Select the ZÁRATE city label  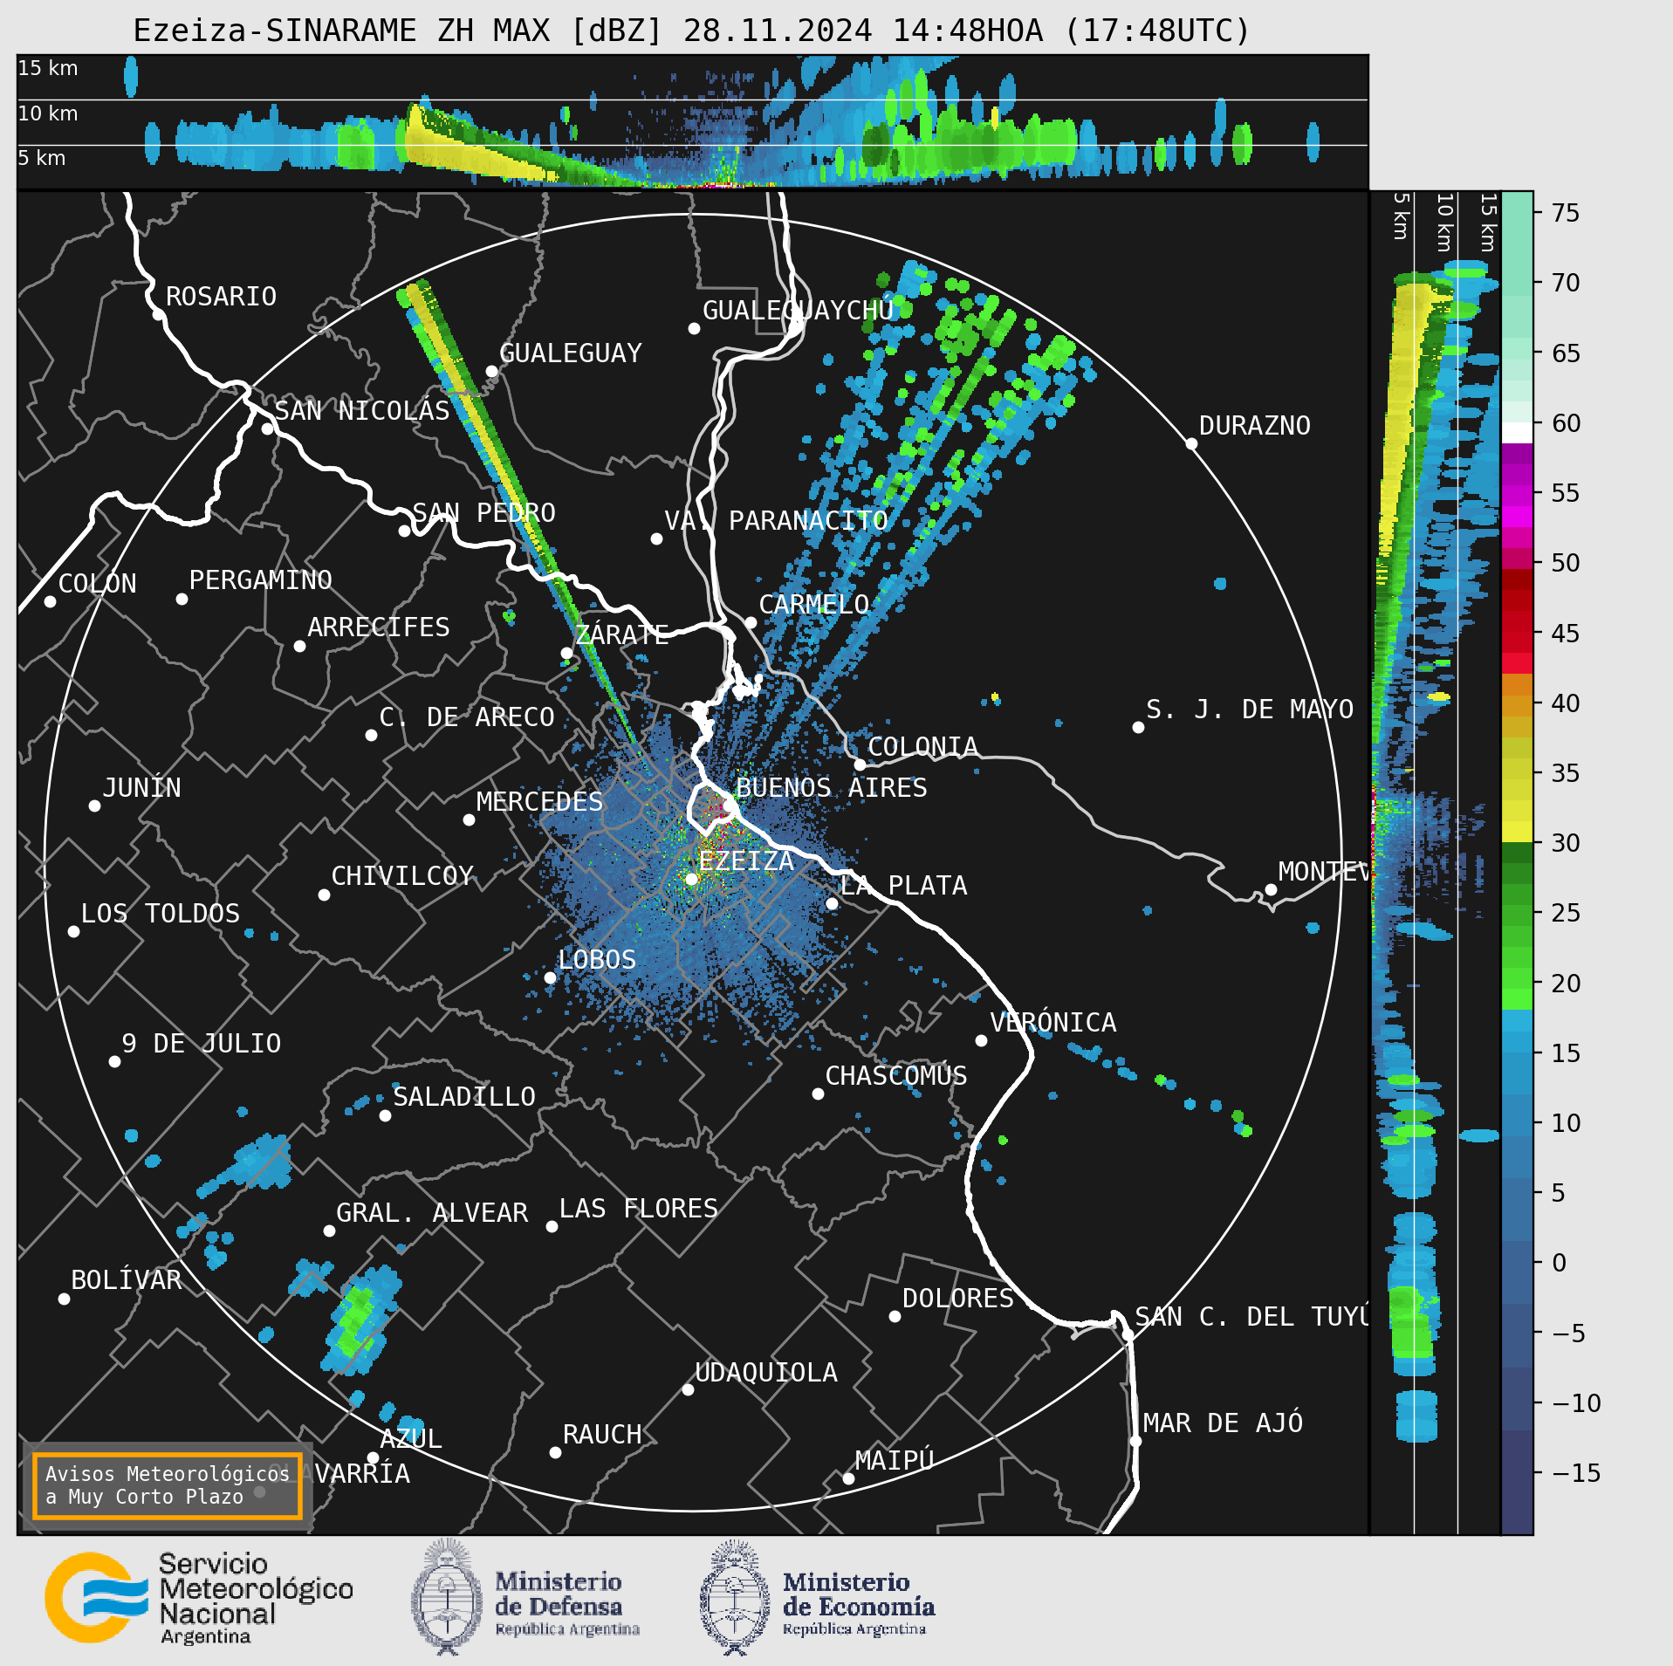pos(622,634)
